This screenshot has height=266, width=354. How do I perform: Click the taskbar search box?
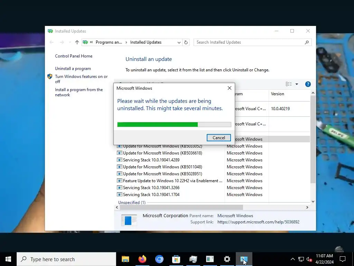click(66, 259)
